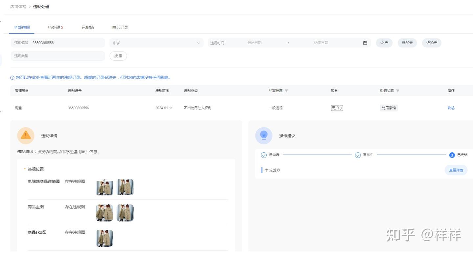This screenshot has width=473, height=254.
Task: Click the filter icon beside 处罚状态
Action: pos(398,91)
